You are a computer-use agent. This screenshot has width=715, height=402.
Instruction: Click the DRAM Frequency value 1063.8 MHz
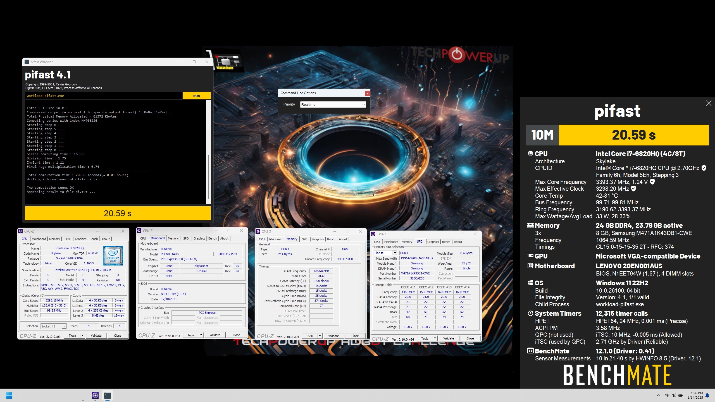tap(321, 271)
